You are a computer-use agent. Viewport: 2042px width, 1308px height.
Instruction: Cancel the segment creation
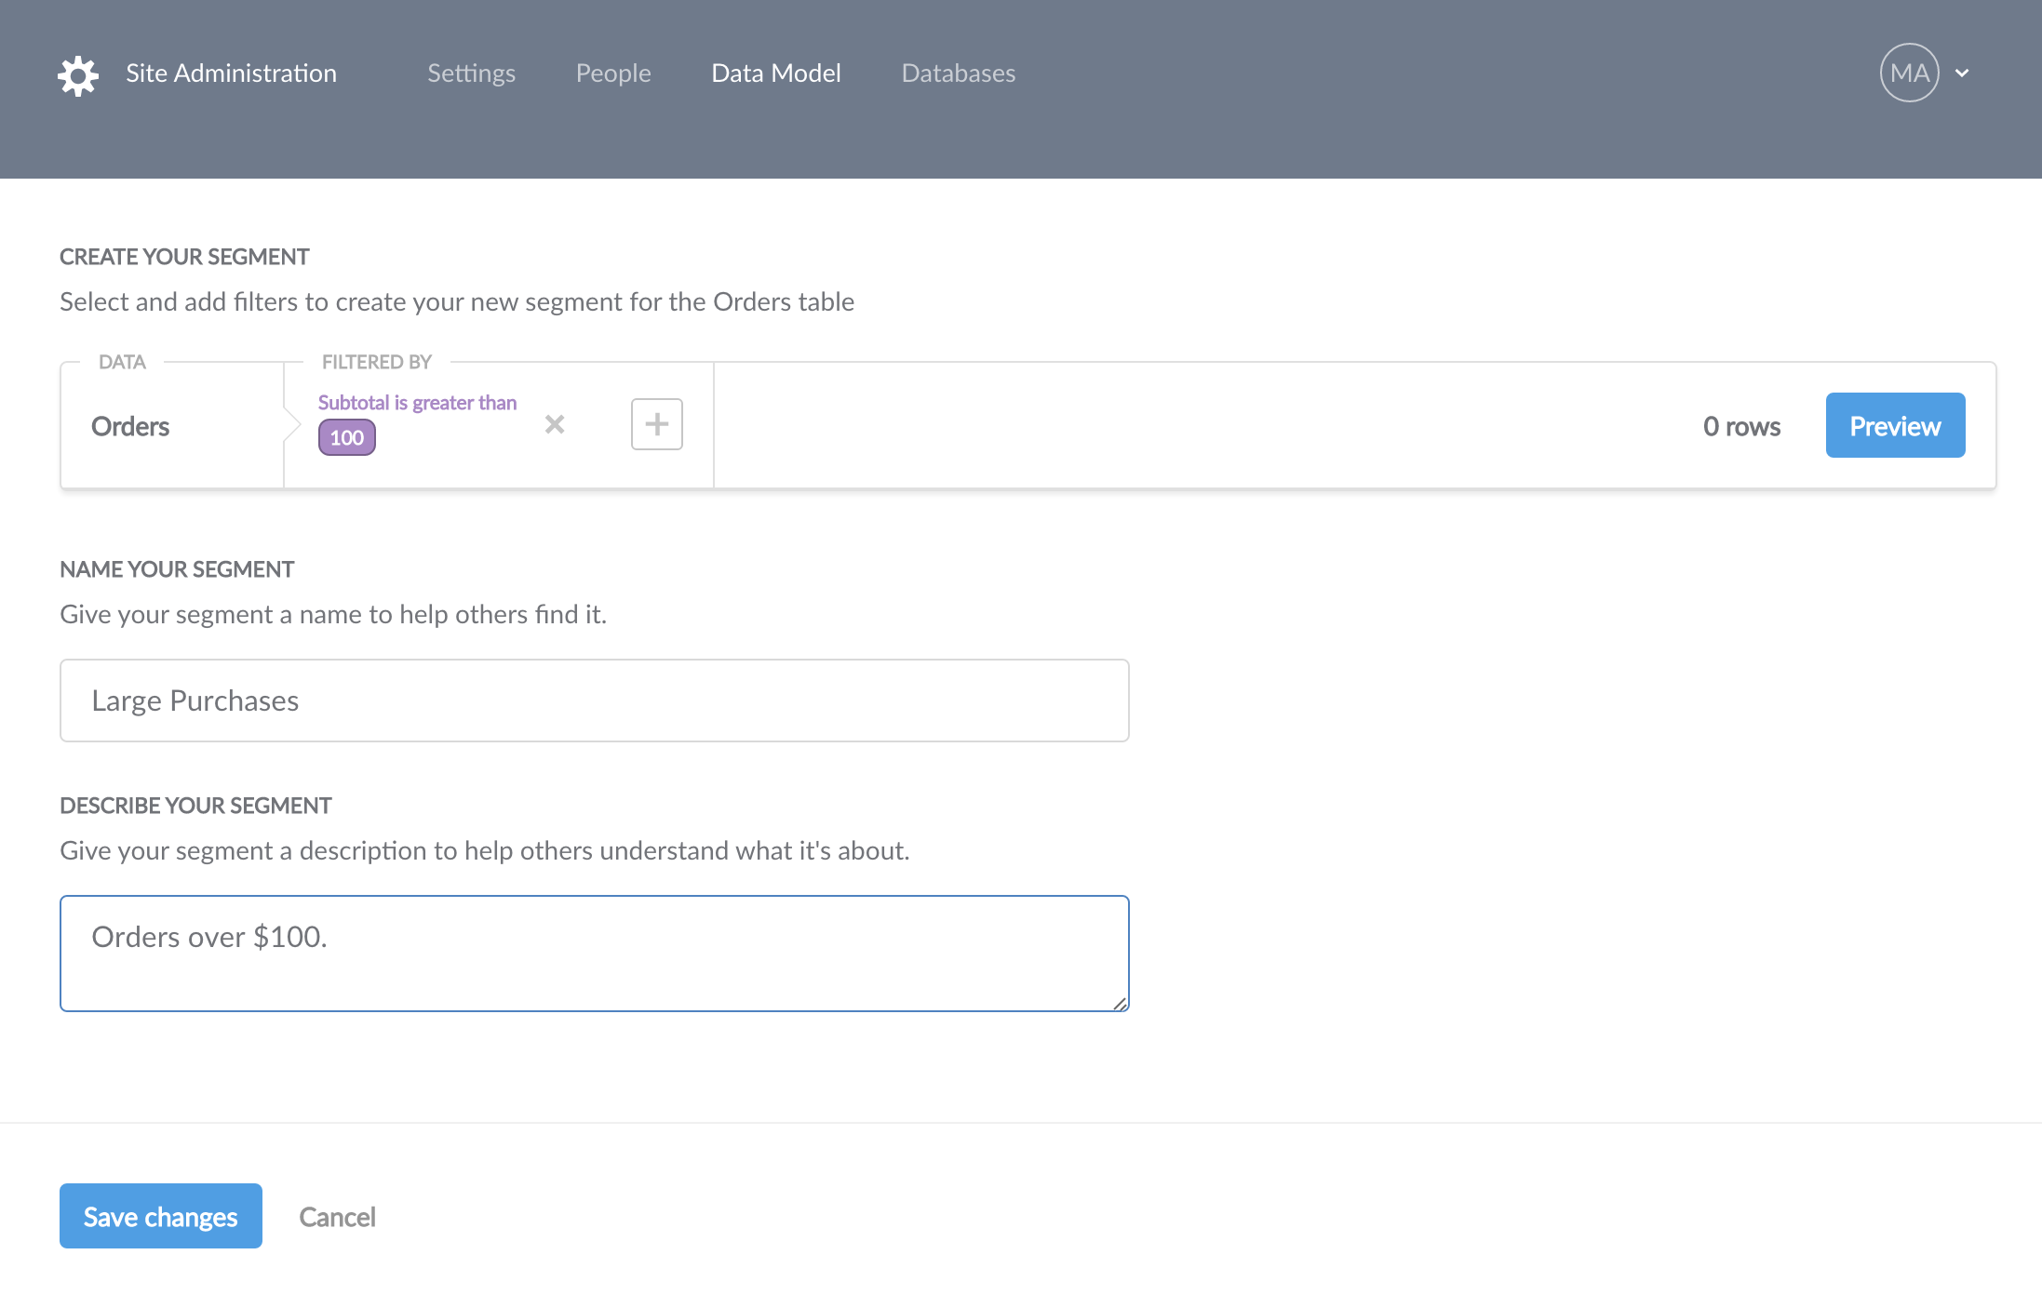coord(337,1217)
